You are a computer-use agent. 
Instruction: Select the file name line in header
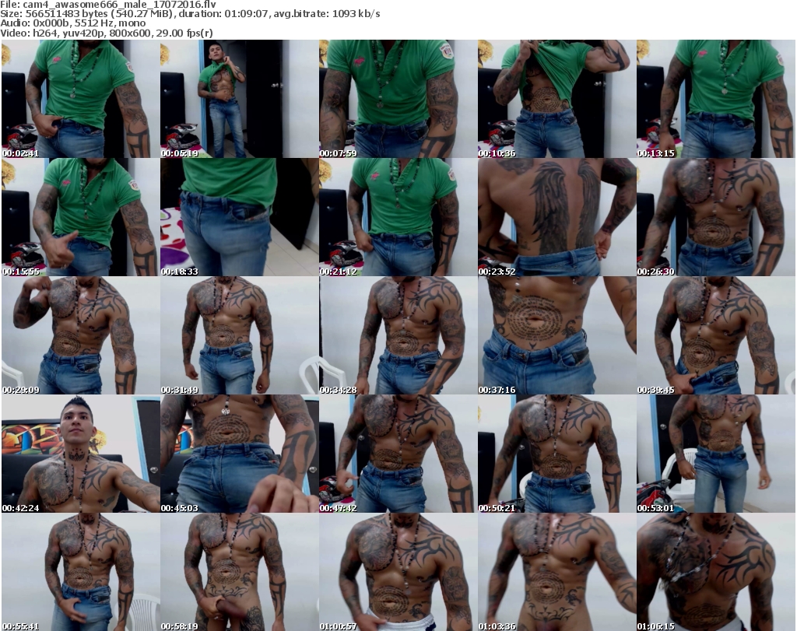[x=108, y=5]
